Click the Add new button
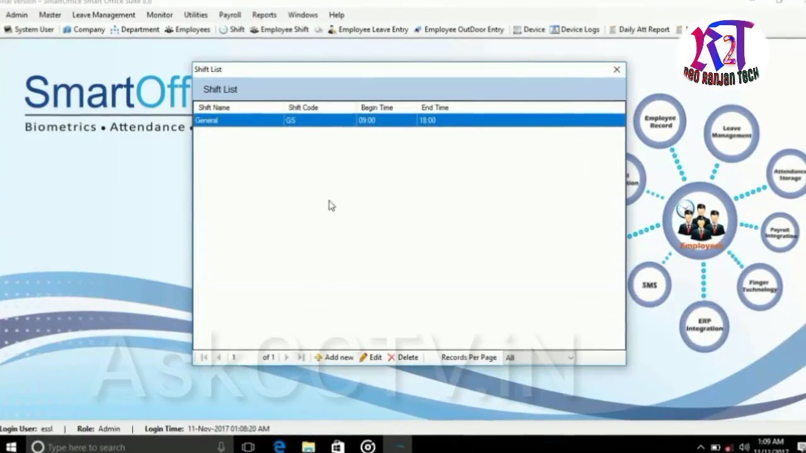This screenshot has height=453, width=806. 334,357
